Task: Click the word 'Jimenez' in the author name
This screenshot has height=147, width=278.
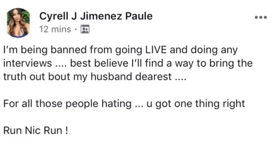Action: point(101,16)
